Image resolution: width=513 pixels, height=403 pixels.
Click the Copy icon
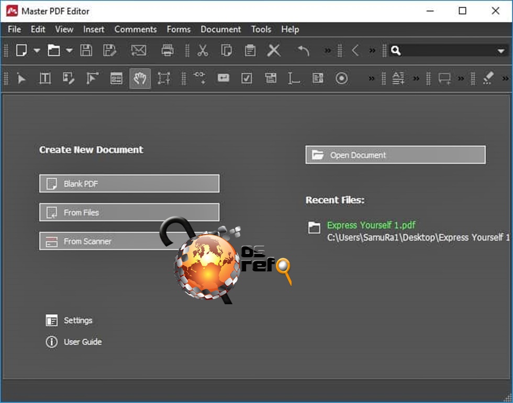[x=226, y=51]
